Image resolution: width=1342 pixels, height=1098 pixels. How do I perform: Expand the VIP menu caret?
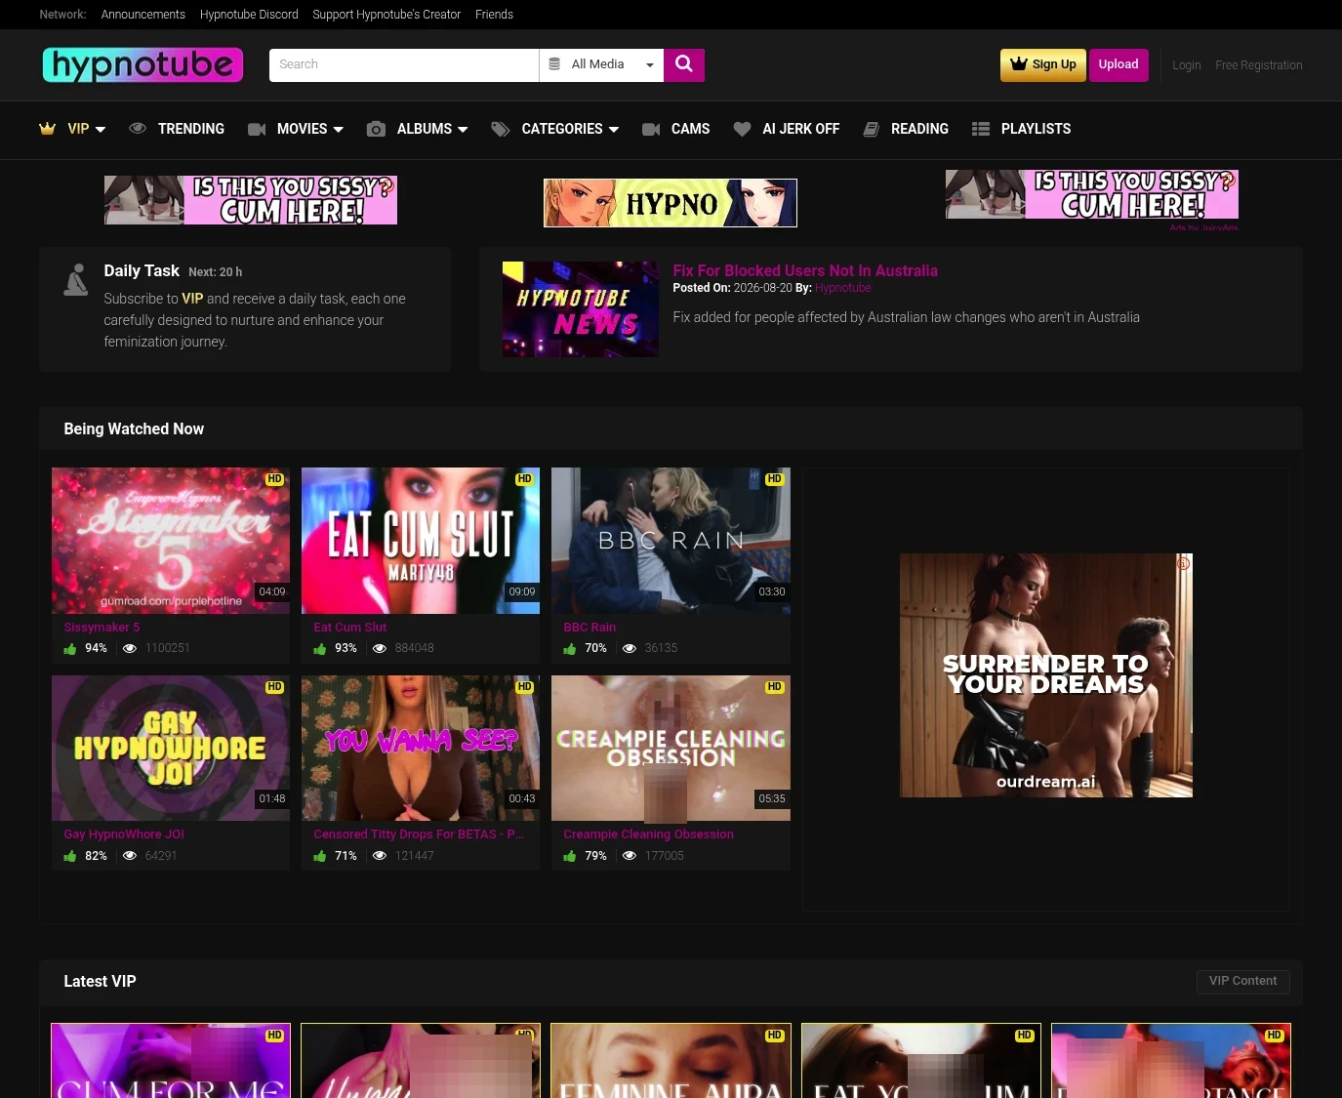coord(101,129)
